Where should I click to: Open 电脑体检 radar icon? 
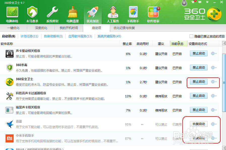[12, 12]
